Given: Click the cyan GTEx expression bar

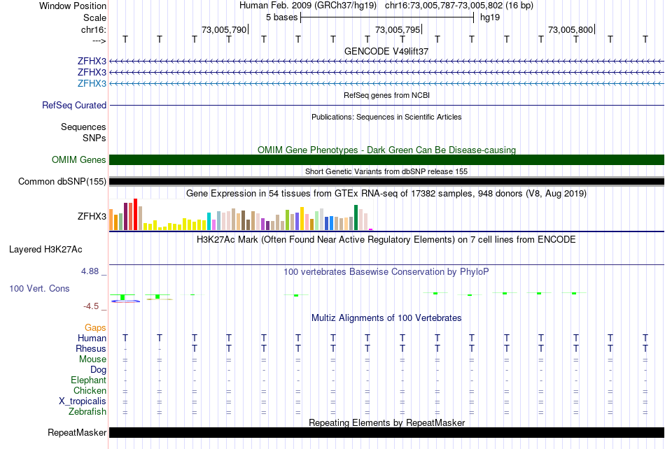Looking at the screenshot, I should 209,221.
